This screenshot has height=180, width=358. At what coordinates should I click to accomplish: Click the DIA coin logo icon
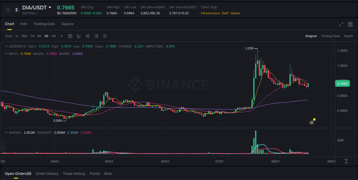point(17,9)
